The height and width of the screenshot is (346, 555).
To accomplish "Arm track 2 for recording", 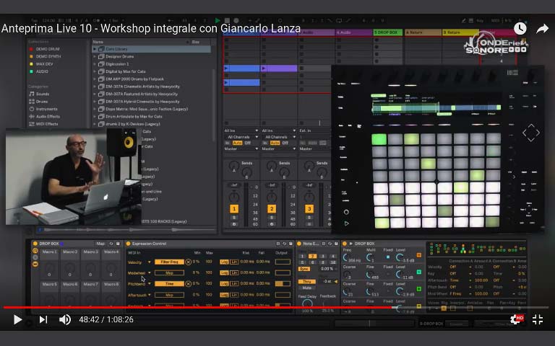I will point(272,224).
